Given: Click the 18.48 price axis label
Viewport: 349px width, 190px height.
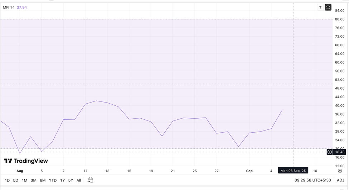Looking at the screenshot, I should coord(339,152).
